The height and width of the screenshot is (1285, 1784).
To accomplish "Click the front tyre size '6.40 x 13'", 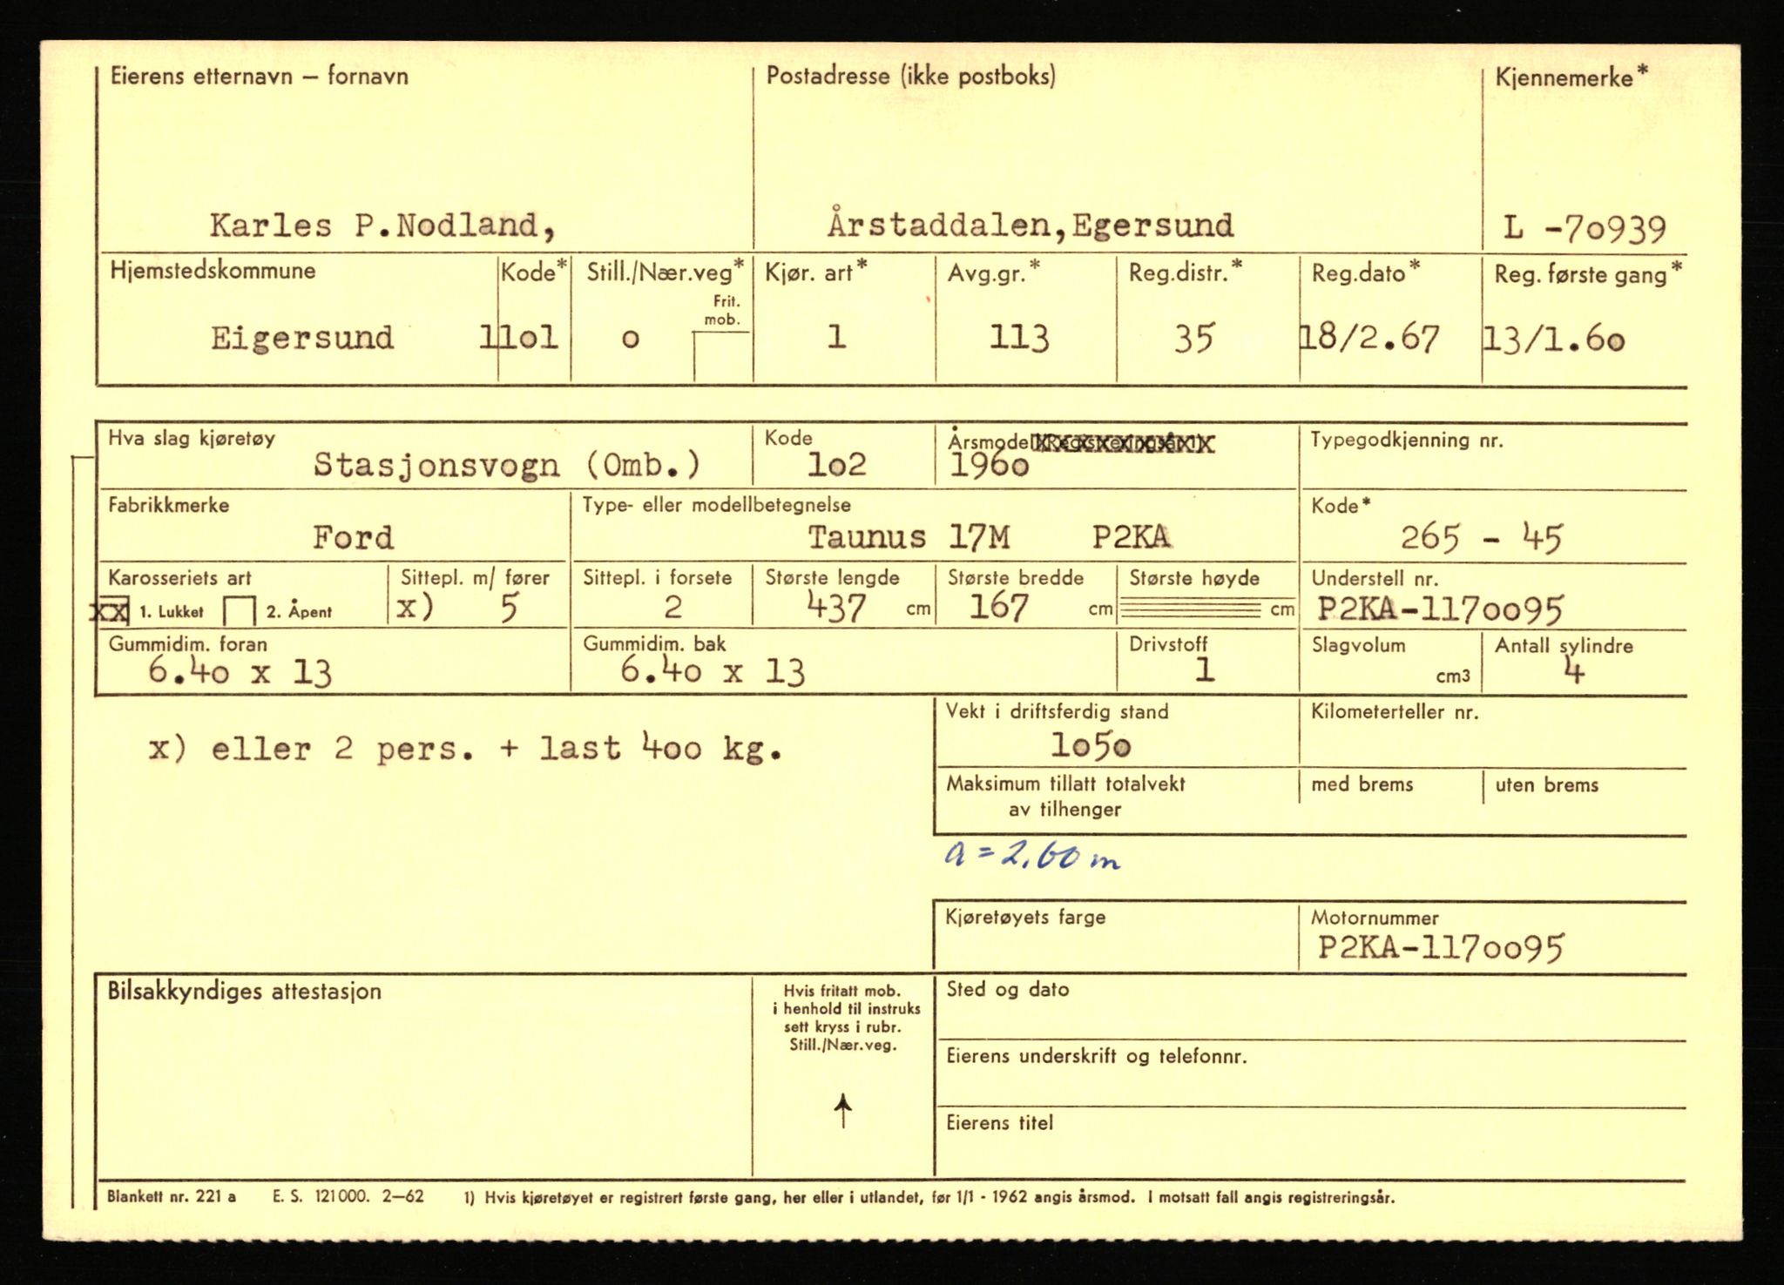I will click(x=240, y=671).
